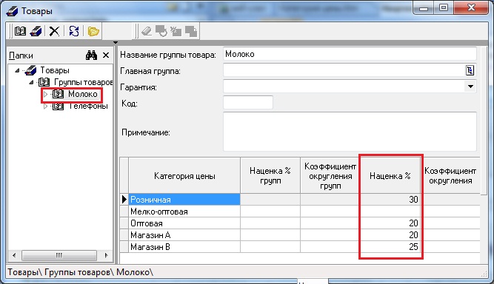This screenshot has width=494, height=284.
Task: Click the Группы товаров book icon in the tree
Action: pyautogui.click(x=44, y=82)
